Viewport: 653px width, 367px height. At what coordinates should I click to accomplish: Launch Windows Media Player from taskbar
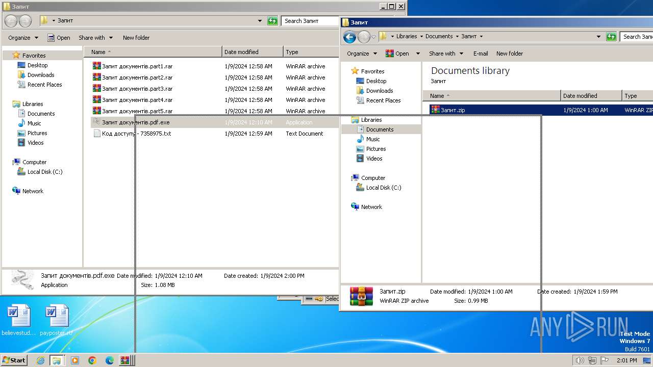(x=75, y=360)
